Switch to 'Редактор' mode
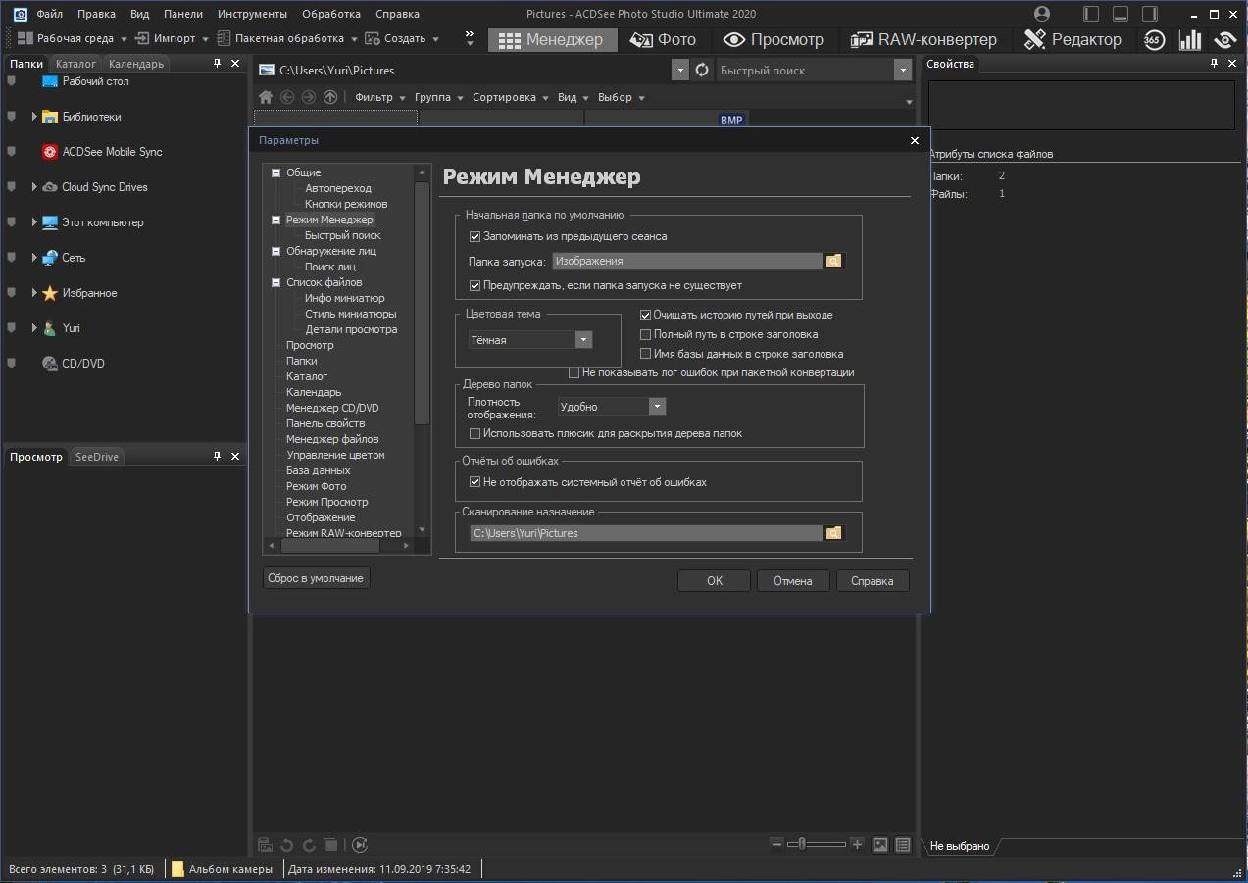 pos(1073,39)
